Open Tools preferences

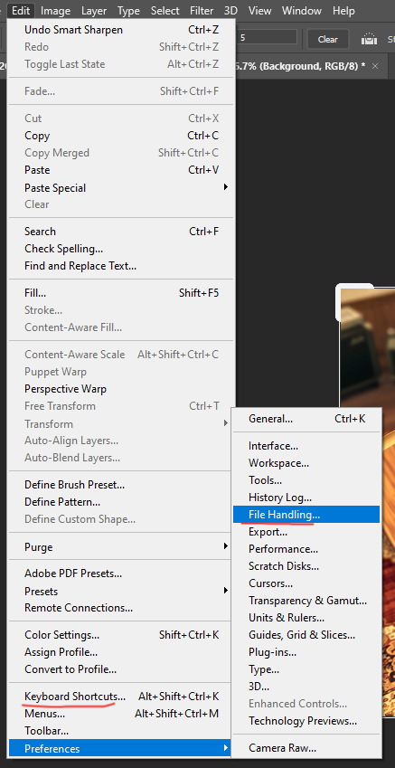(306, 480)
